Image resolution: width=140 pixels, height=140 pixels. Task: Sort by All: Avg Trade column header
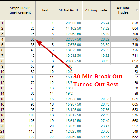pos(96,10)
